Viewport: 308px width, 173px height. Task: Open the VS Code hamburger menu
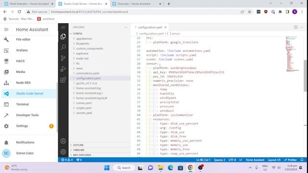point(63,27)
